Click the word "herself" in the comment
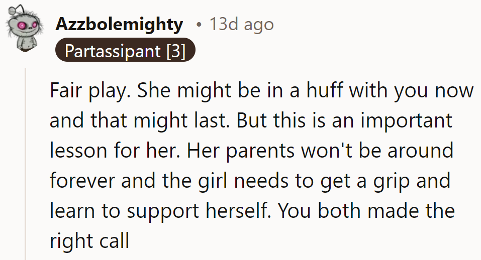The height and width of the screenshot is (260, 481). [229, 211]
